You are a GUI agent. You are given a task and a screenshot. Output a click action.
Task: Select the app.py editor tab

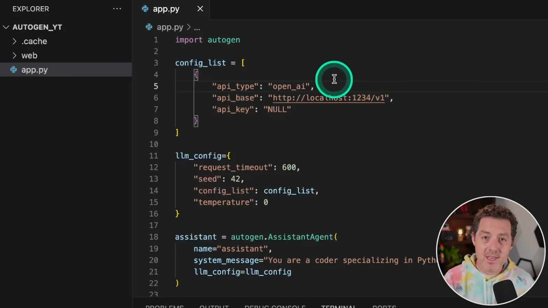coord(171,9)
